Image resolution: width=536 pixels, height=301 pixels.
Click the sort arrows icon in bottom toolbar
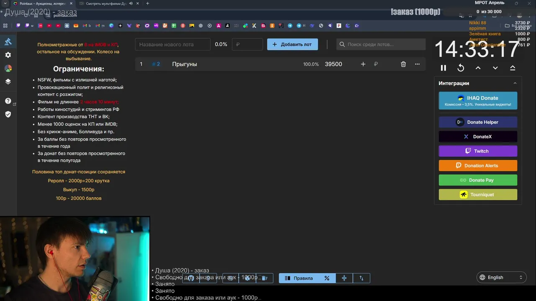(361, 278)
